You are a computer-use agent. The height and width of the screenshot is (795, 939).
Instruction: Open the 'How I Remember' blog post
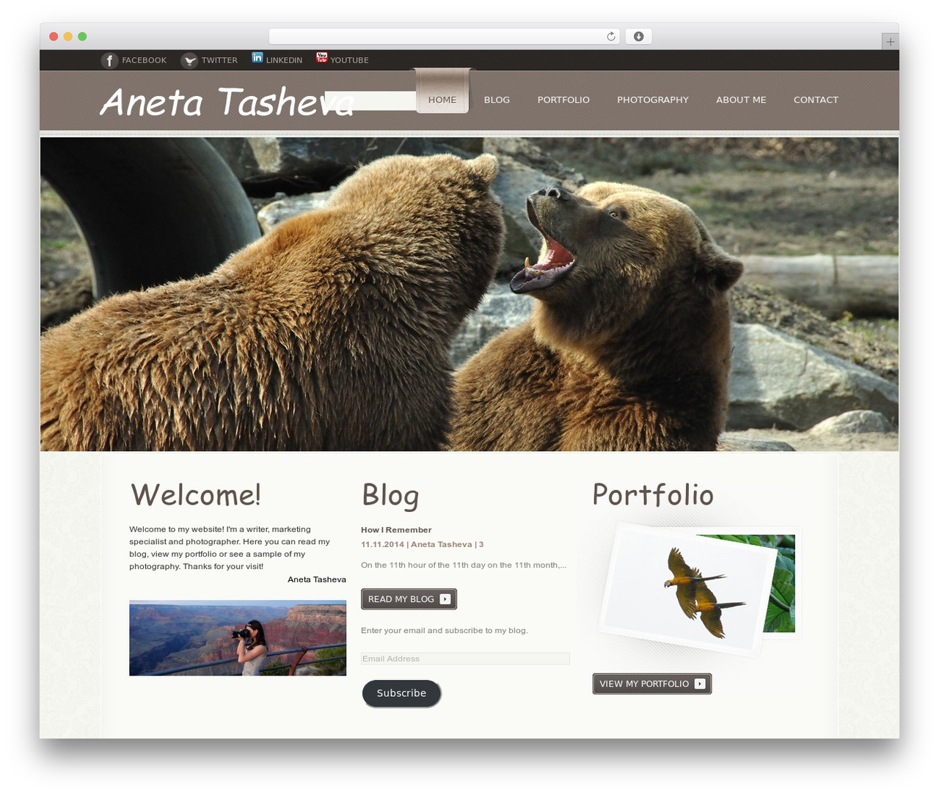pyautogui.click(x=396, y=530)
